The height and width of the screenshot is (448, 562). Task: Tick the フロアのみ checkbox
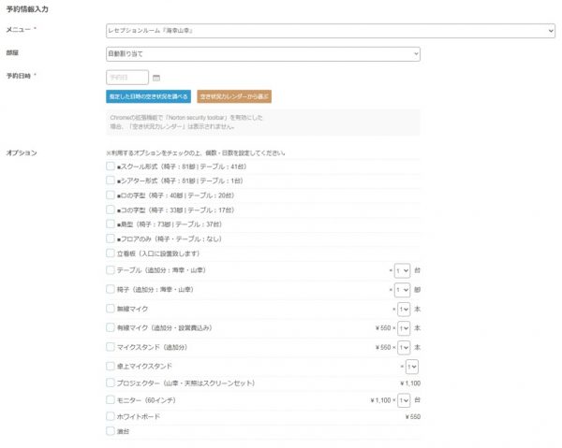coord(111,239)
